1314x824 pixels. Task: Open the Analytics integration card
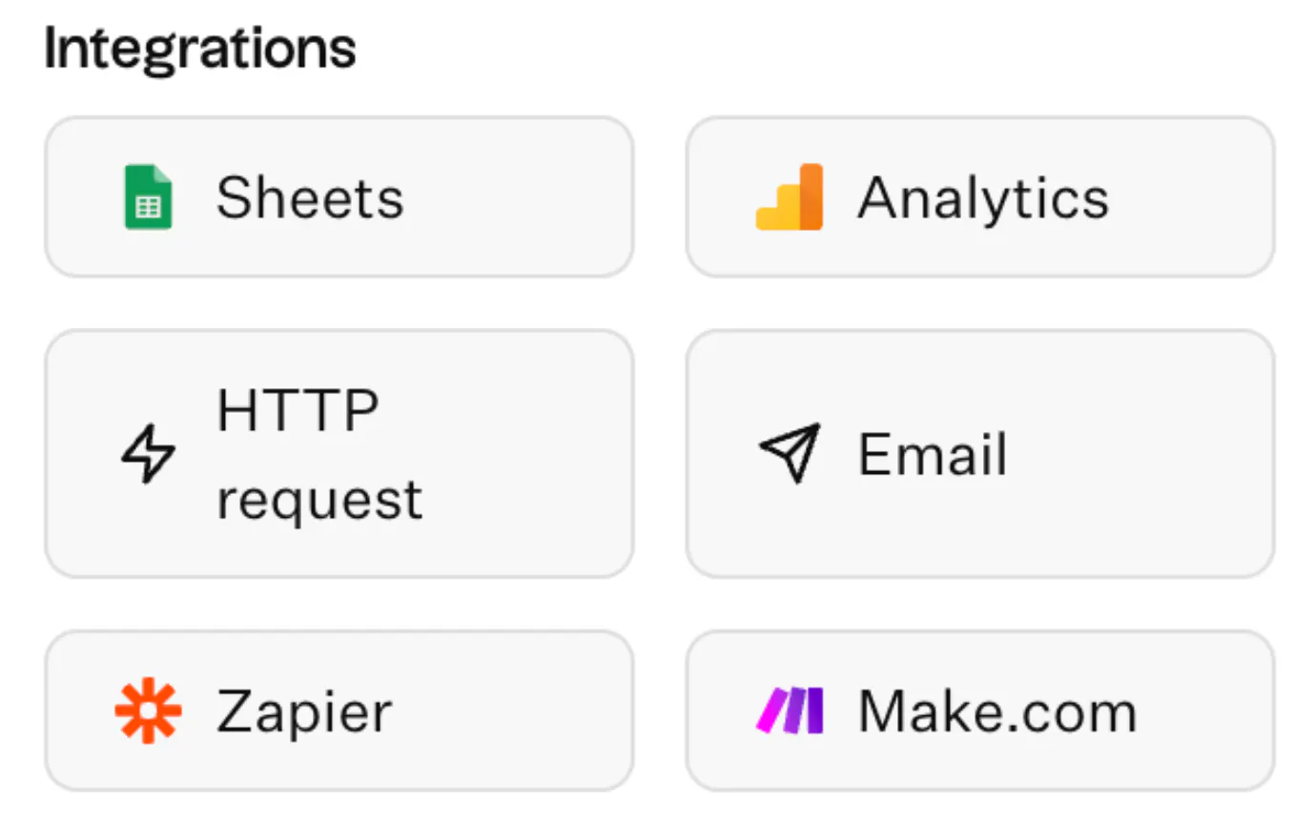tap(979, 197)
